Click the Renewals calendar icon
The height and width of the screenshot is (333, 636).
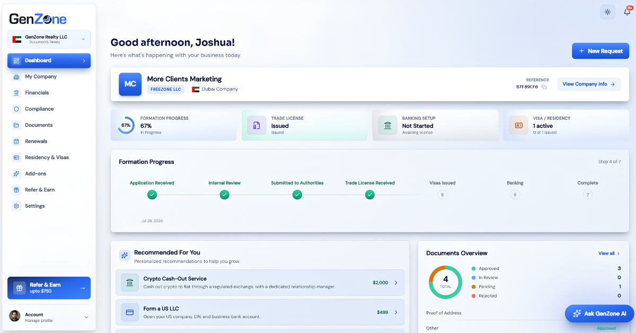click(x=16, y=141)
